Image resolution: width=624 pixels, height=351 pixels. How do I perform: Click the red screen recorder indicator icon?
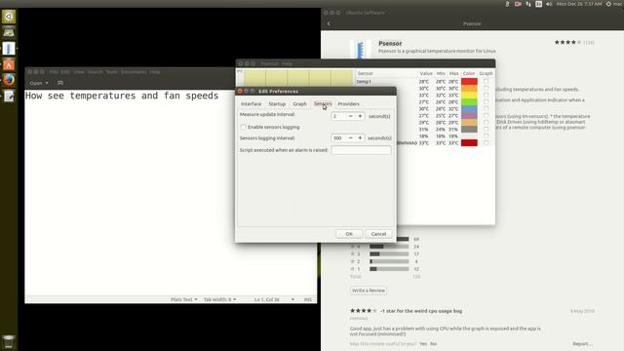click(518, 4)
